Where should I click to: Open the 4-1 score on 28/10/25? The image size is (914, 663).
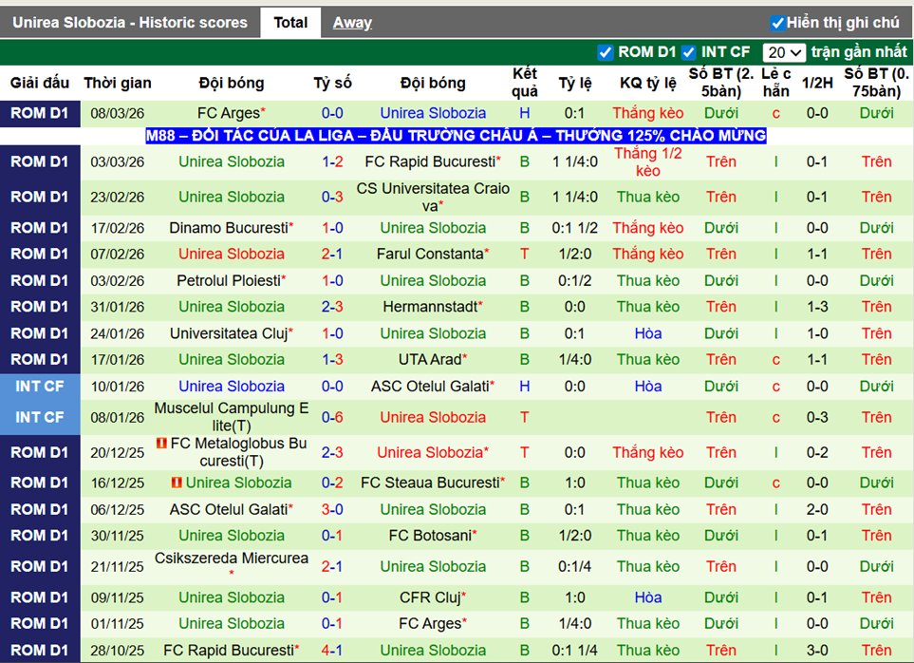point(332,651)
